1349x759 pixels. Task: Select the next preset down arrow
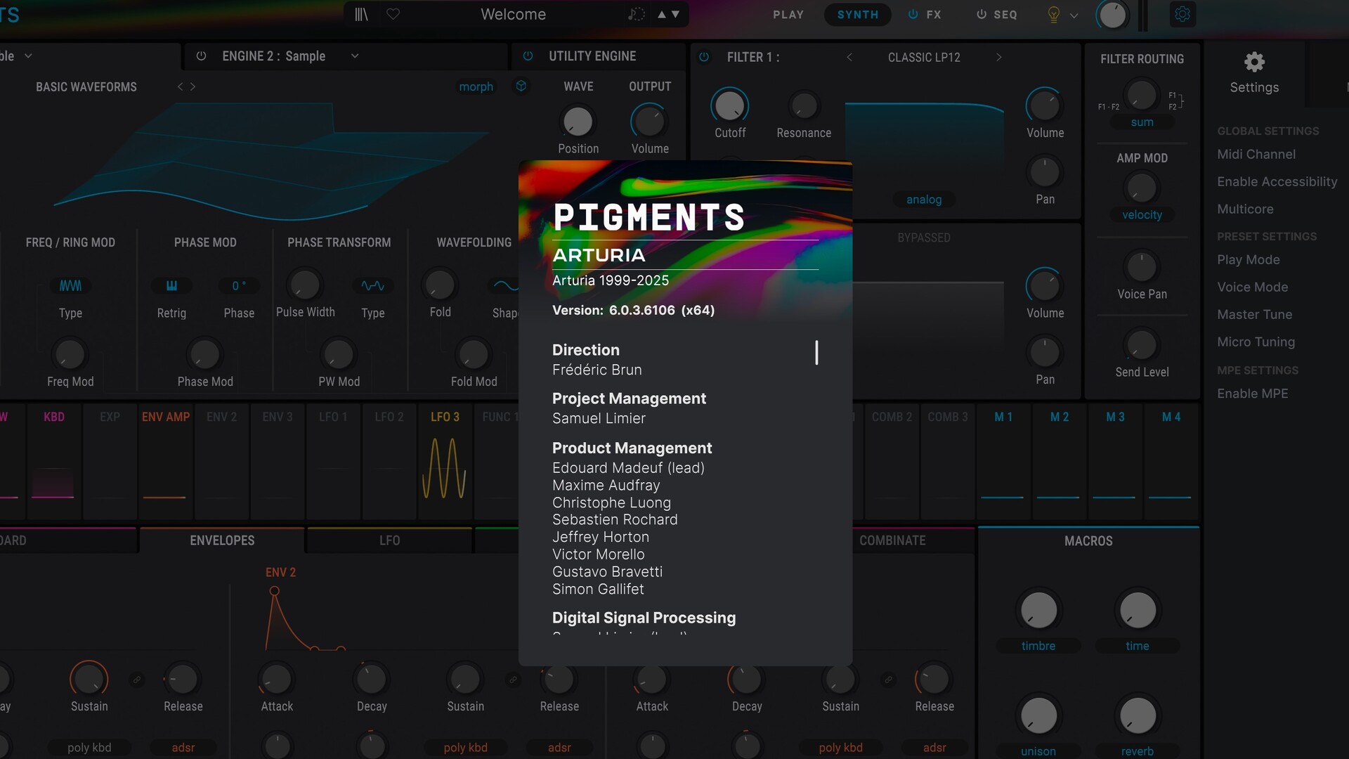[676, 14]
